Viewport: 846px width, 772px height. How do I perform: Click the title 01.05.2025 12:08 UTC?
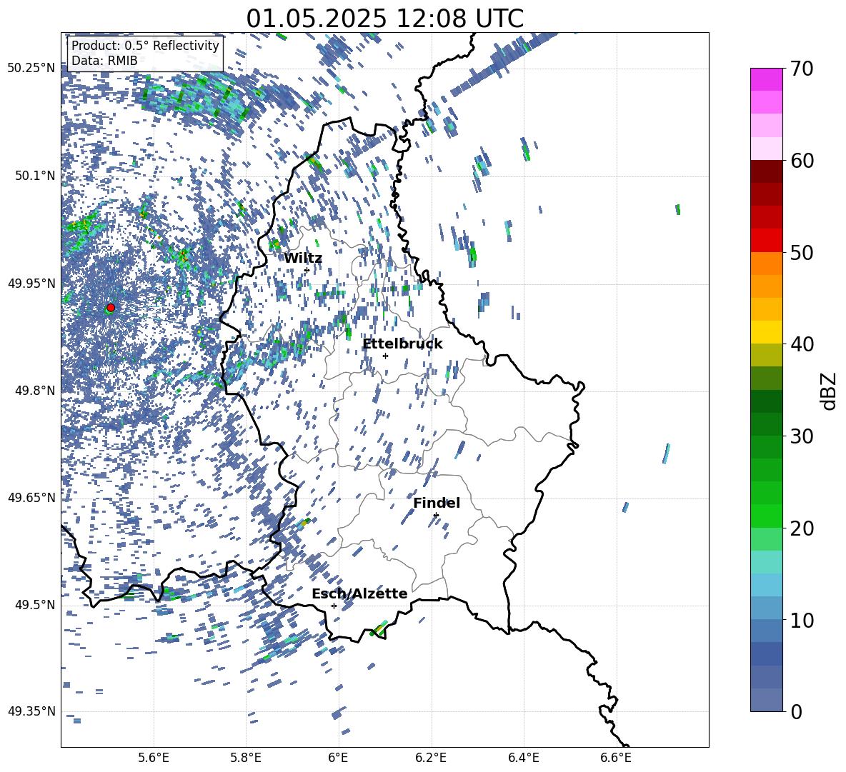[384, 19]
